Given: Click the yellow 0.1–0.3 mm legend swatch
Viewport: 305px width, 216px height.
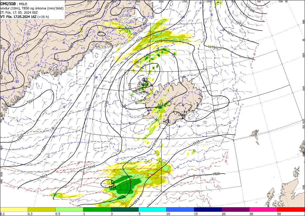Looking at the screenshot, I should coord(14,209).
